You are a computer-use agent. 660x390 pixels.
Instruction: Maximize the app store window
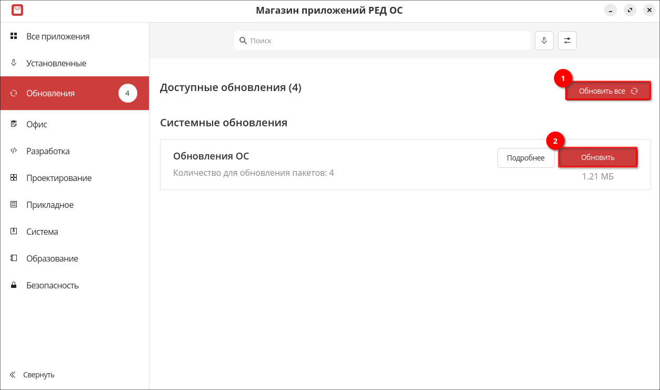click(x=629, y=11)
